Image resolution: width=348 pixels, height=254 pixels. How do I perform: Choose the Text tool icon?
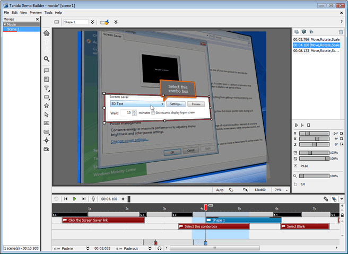46,88
